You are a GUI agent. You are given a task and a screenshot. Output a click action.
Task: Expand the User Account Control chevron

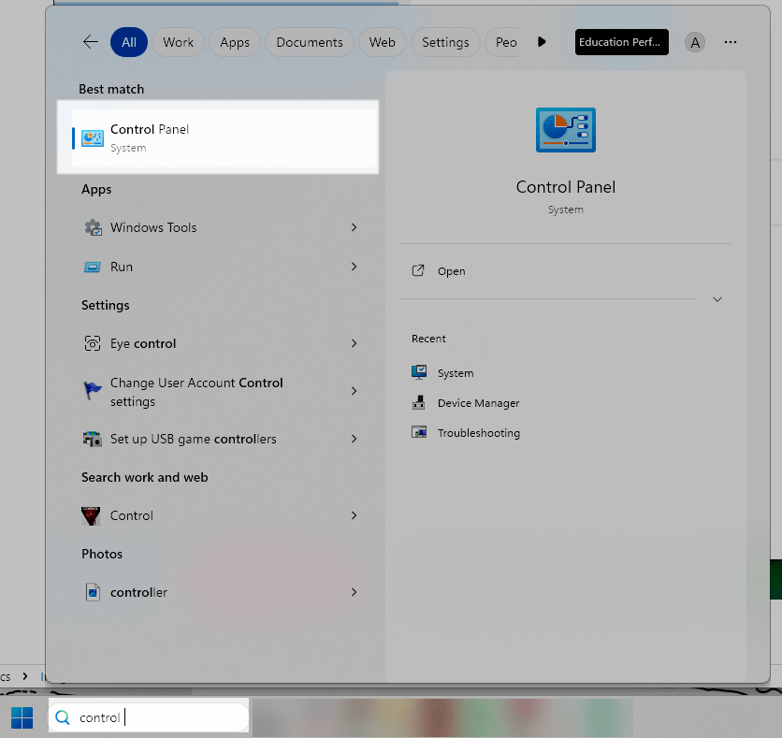coord(354,391)
